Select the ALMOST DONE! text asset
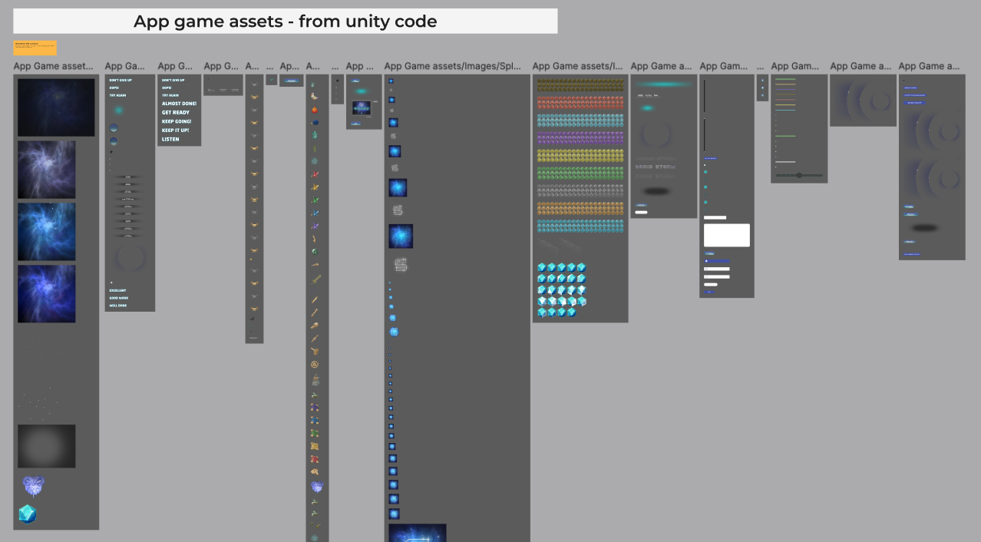The width and height of the screenshot is (981, 542). [179, 103]
